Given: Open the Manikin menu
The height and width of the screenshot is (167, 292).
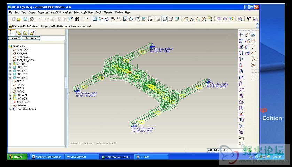Looking at the screenshot, I should pyautogui.click(x=108, y=13).
